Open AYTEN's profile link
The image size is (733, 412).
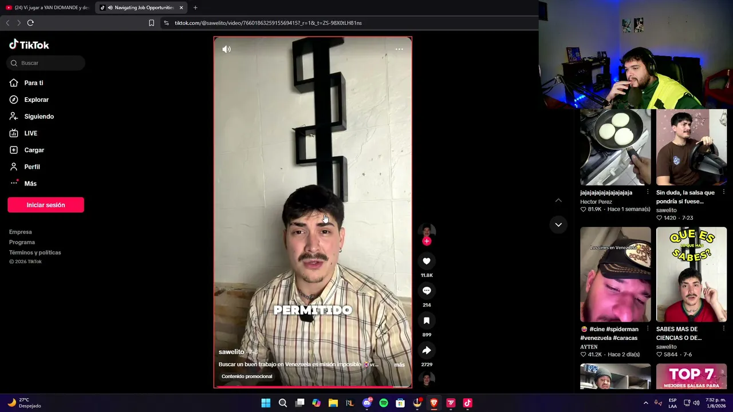589,347
